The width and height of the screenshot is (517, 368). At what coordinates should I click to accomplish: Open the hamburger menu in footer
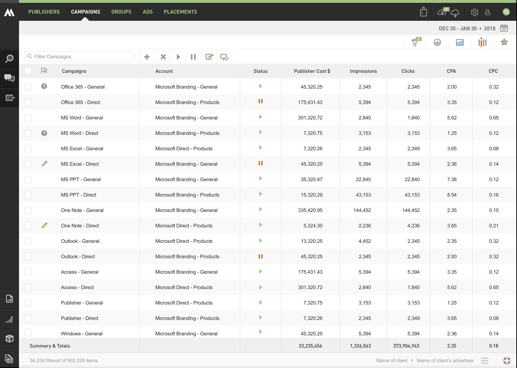[x=485, y=360]
